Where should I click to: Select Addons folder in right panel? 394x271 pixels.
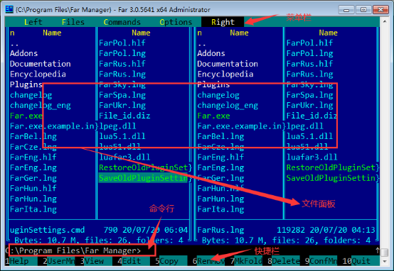(x=211, y=53)
